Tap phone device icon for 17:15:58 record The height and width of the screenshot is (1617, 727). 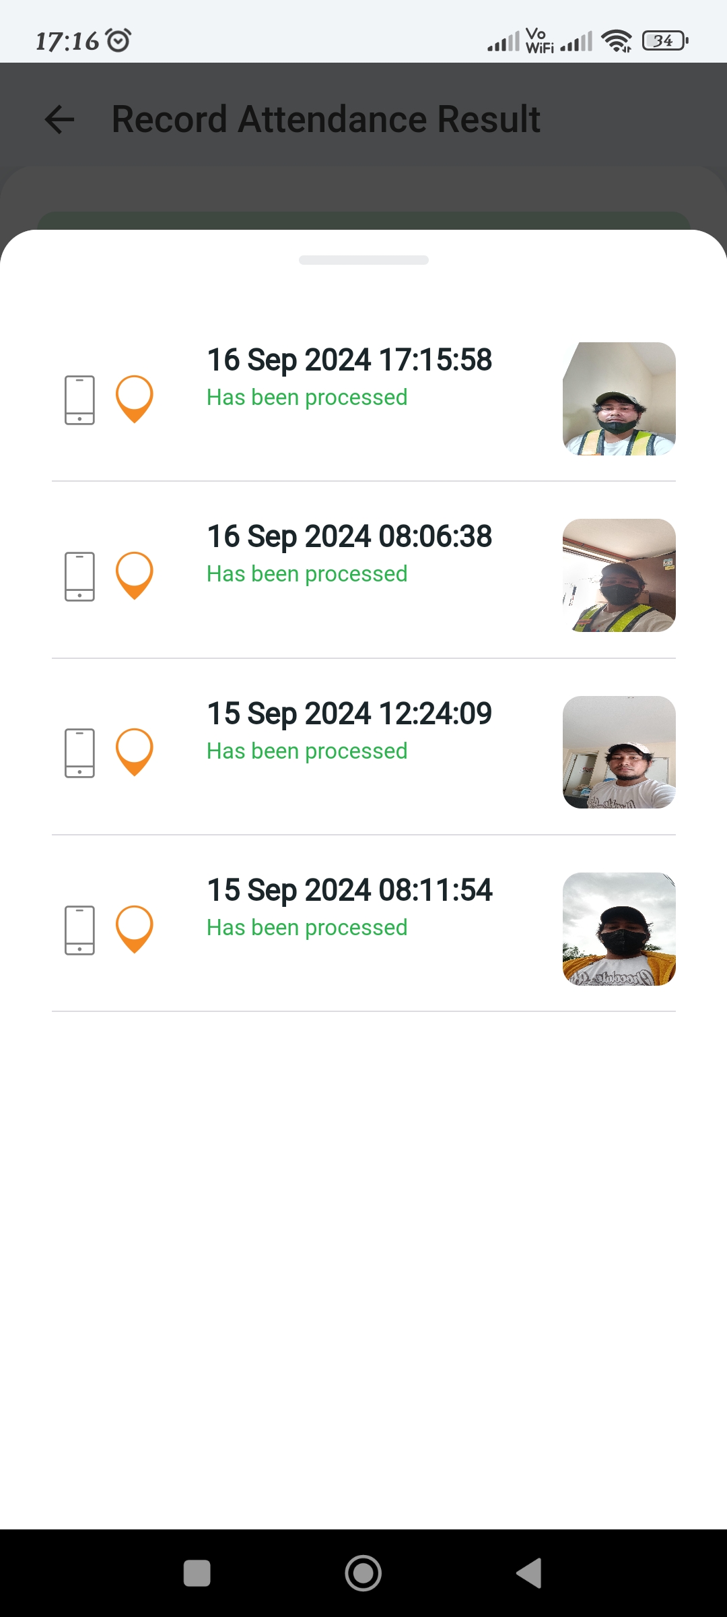(79, 400)
